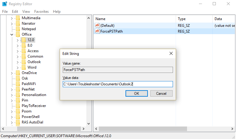Viewport: 236px width, 139px height.
Task: Click the Pim folder icon
Action: tap(18, 100)
